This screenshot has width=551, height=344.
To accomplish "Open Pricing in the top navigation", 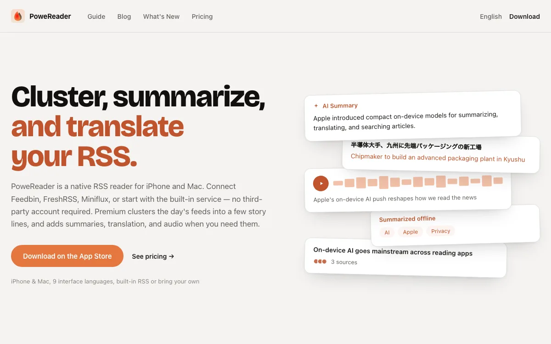I will 202,17.
